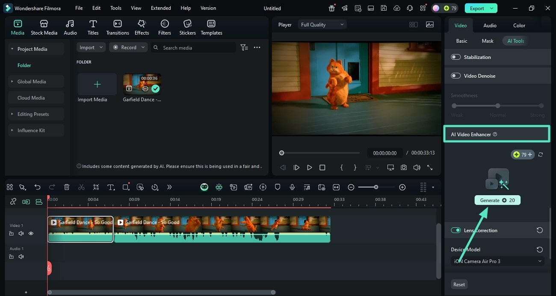The width and height of the screenshot is (556, 296).
Task: Click the marker shield icon
Action: tap(278, 187)
